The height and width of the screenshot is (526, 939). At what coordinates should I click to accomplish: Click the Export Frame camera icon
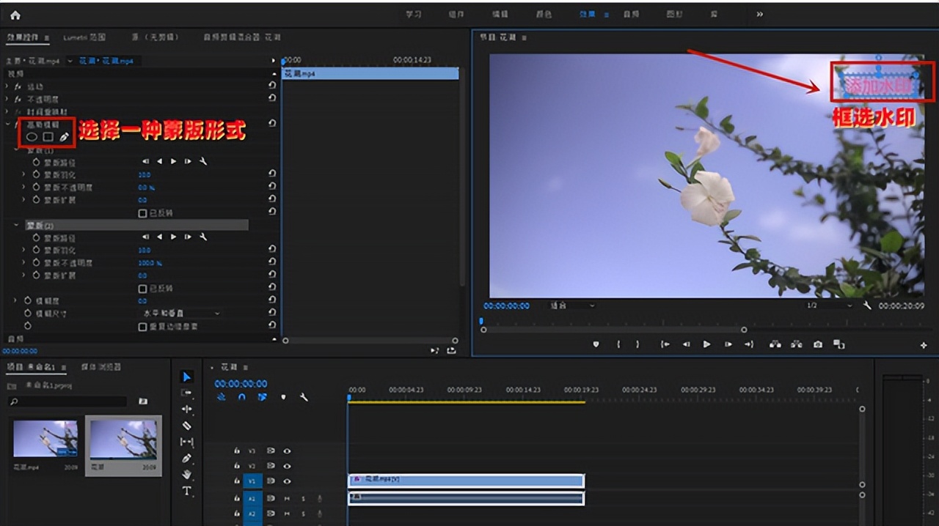pyautogui.click(x=817, y=344)
